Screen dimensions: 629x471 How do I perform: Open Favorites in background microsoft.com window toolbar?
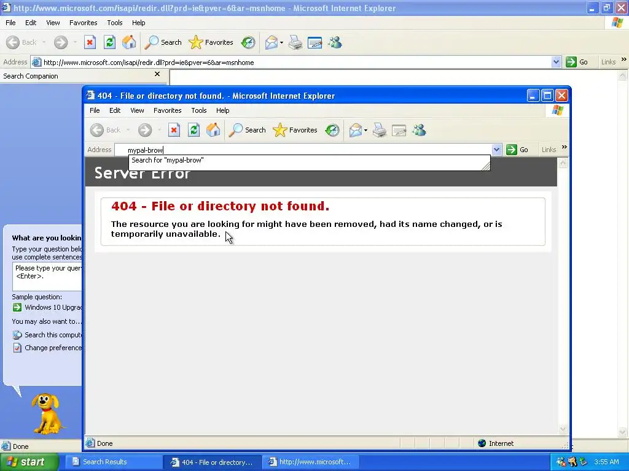pyautogui.click(x=211, y=42)
